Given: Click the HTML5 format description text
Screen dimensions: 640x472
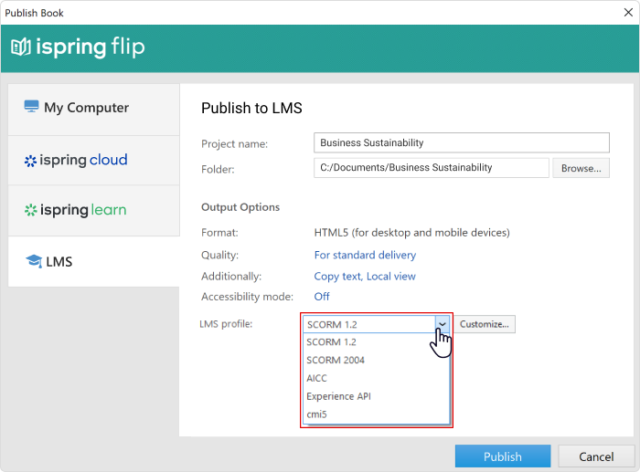Looking at the screenshot, I should tap(411, 233).
